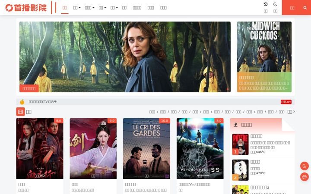Open the red horror poster rated 6.0
Screen dimensions: 311x194
tap(40, 148)
